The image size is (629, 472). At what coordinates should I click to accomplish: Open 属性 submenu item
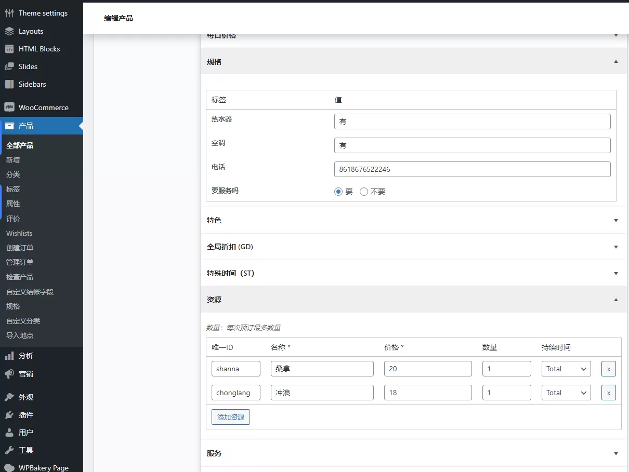click(x=13, y=204)
